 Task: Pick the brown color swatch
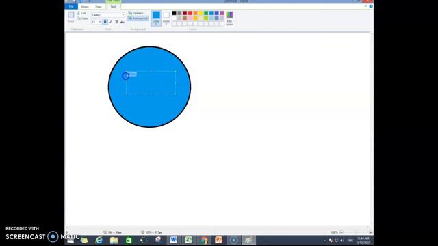pyautogui.click(x=185, y=18)
